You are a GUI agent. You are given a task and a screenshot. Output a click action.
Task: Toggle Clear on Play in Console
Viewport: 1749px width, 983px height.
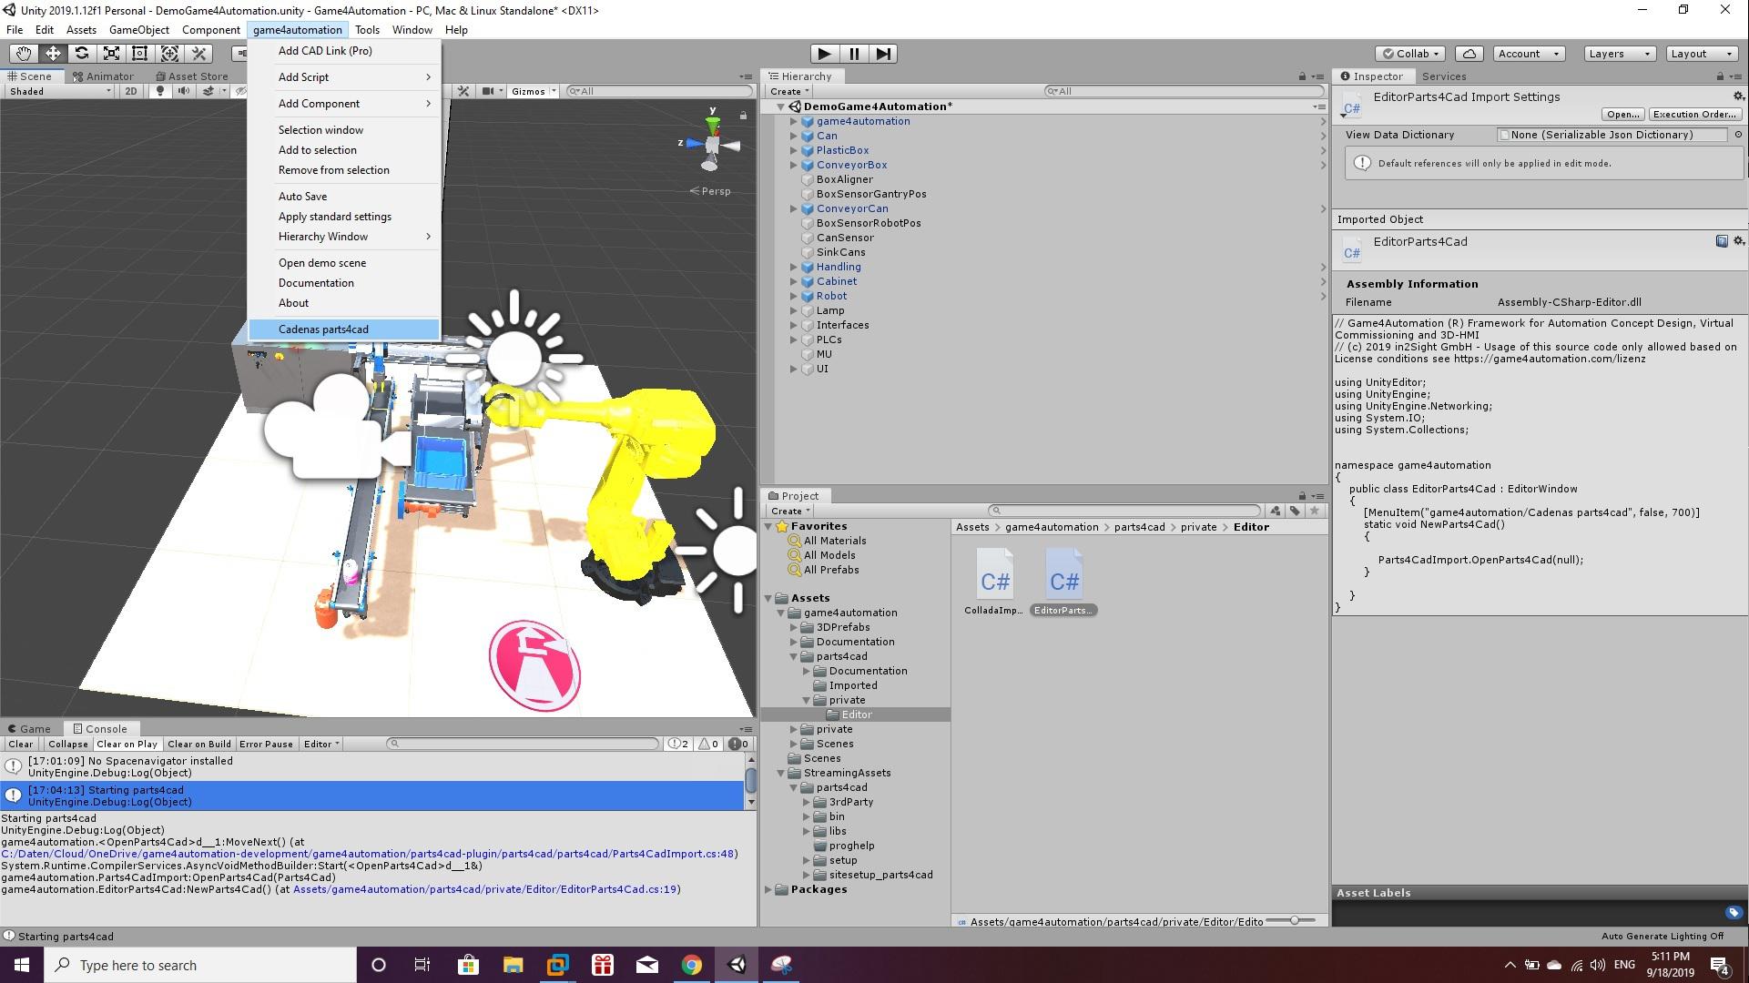point(127,744)
